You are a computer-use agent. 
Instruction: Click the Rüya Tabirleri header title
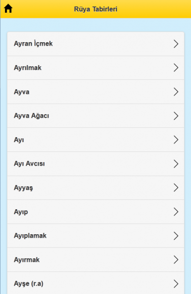[96, 9]
